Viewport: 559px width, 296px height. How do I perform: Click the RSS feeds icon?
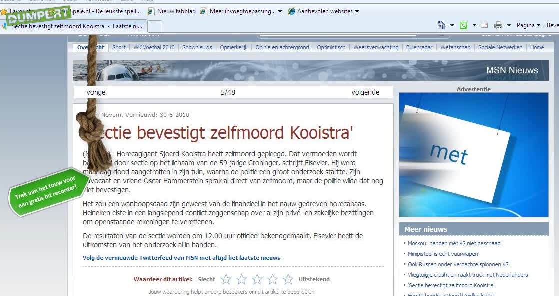(463, 25)
